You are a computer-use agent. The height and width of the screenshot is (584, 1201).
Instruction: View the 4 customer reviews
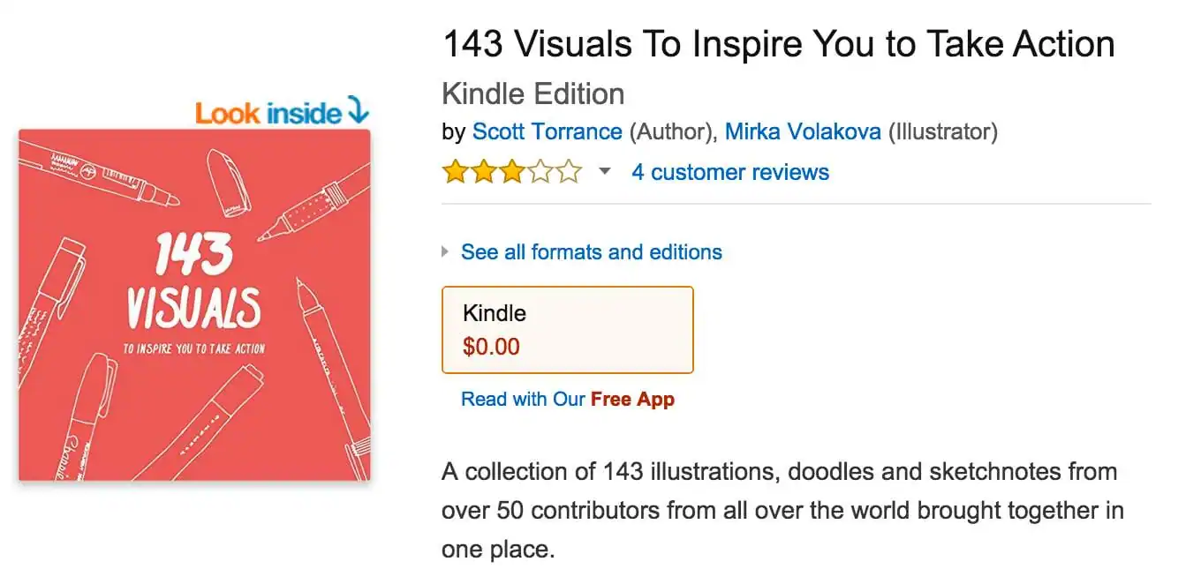click(x=729, y=172)
